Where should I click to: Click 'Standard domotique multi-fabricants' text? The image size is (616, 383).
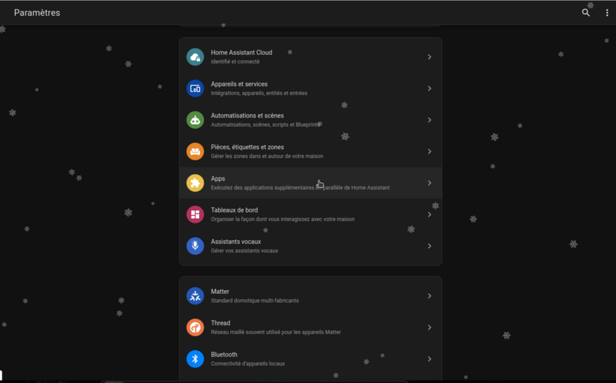click(x=254, y=300)
